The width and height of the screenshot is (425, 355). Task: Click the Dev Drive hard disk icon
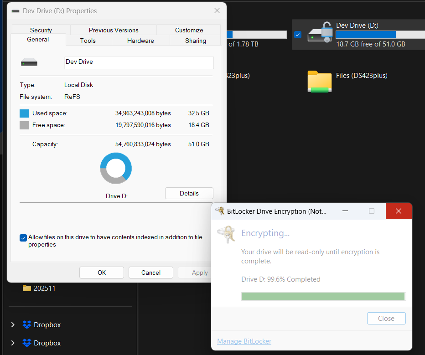coord(29,62)
